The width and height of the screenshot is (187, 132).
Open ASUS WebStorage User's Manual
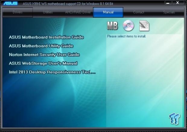coord(43,63)
